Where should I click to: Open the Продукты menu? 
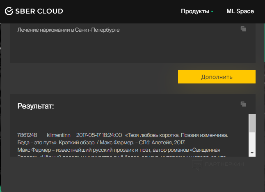(x=195, y=12)
